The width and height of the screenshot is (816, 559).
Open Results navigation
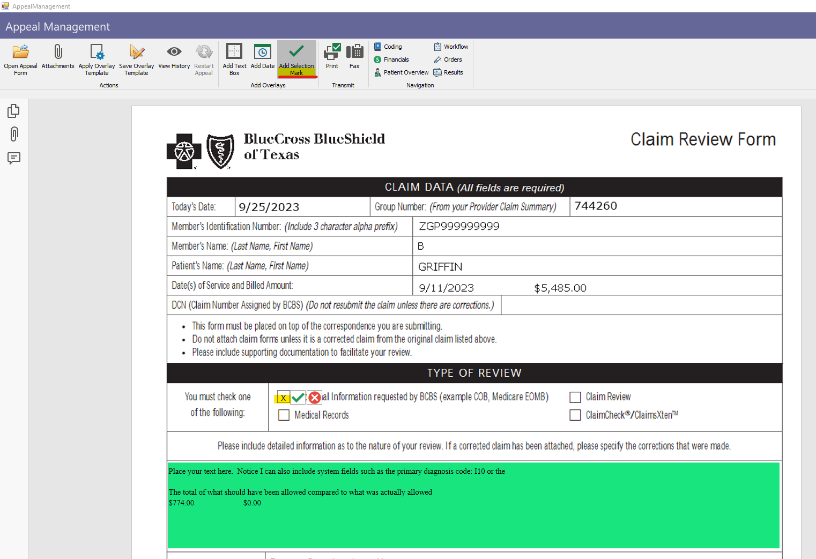[x=448, y=72]
